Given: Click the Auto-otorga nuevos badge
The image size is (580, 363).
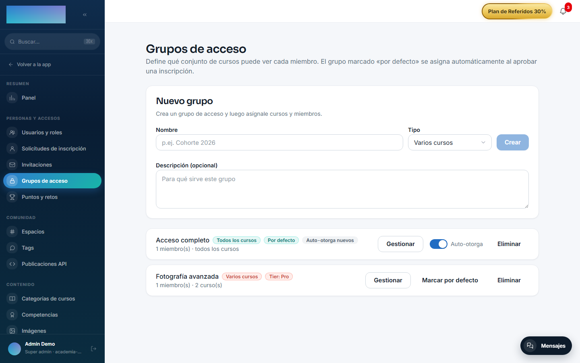Looking at the screenshot, I should click(330, 240).
